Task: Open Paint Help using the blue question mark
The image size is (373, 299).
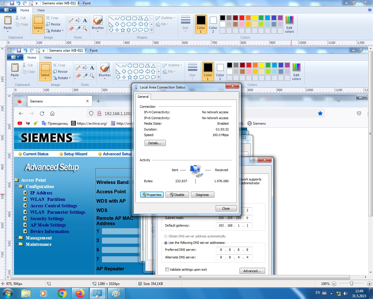Action: 370,10
